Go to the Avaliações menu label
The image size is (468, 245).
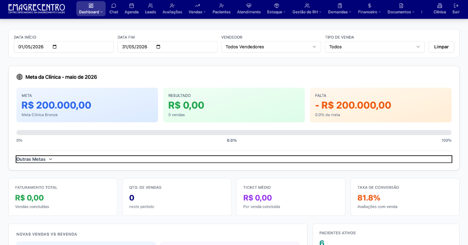pyautogui.click(x=172, y=12)
